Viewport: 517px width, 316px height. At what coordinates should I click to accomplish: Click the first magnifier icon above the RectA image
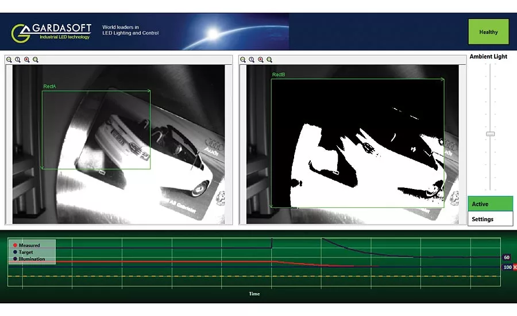coord(9,60)
